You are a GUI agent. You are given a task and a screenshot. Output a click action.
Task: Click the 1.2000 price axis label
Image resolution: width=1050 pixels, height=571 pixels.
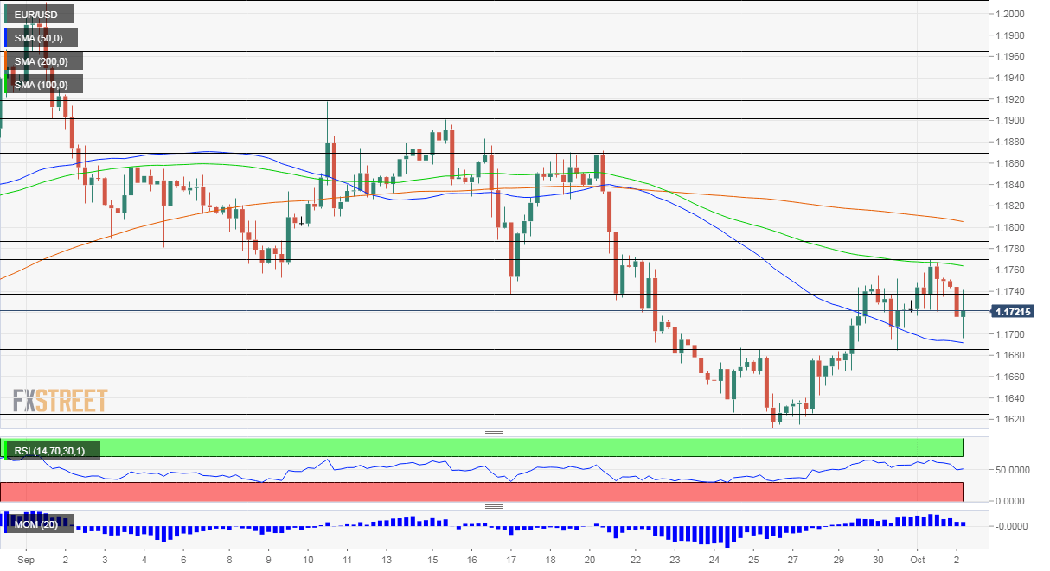1010,14
